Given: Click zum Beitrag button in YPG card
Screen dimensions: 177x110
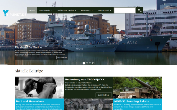Looking at the screenshot, I should click(x=104, y=95).
